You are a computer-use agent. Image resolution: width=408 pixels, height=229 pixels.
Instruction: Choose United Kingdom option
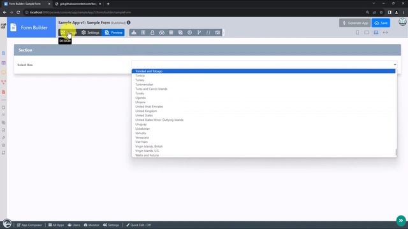tap(263, 111)
